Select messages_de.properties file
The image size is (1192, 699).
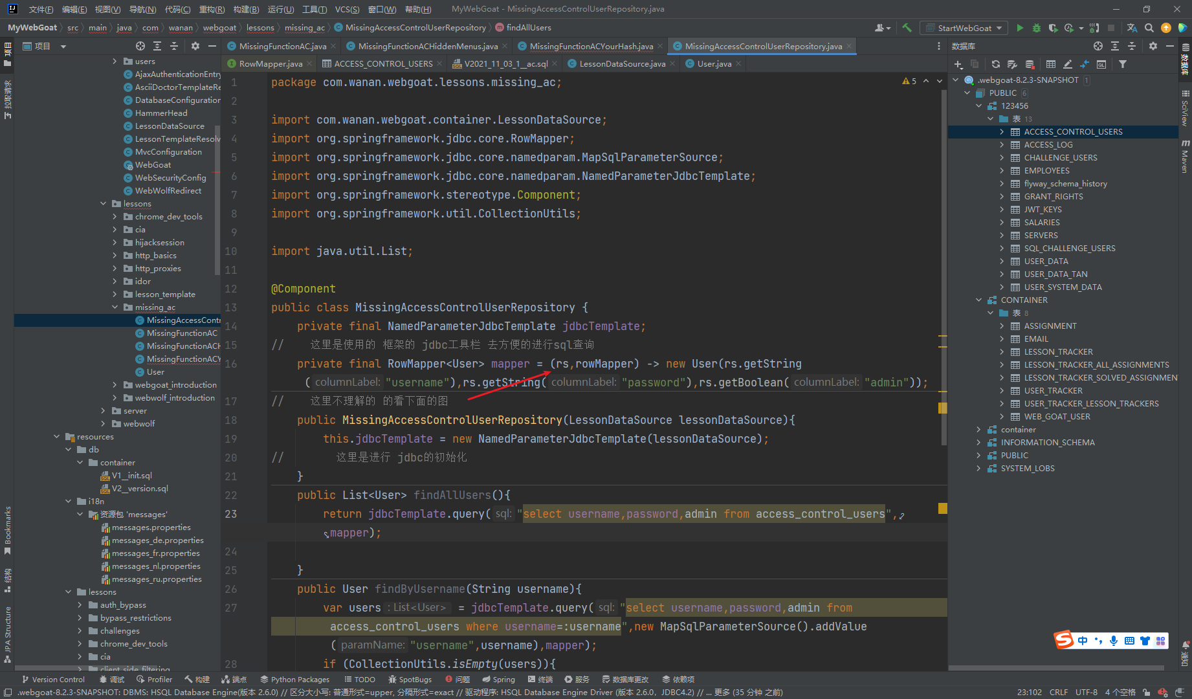pos(157,540)
